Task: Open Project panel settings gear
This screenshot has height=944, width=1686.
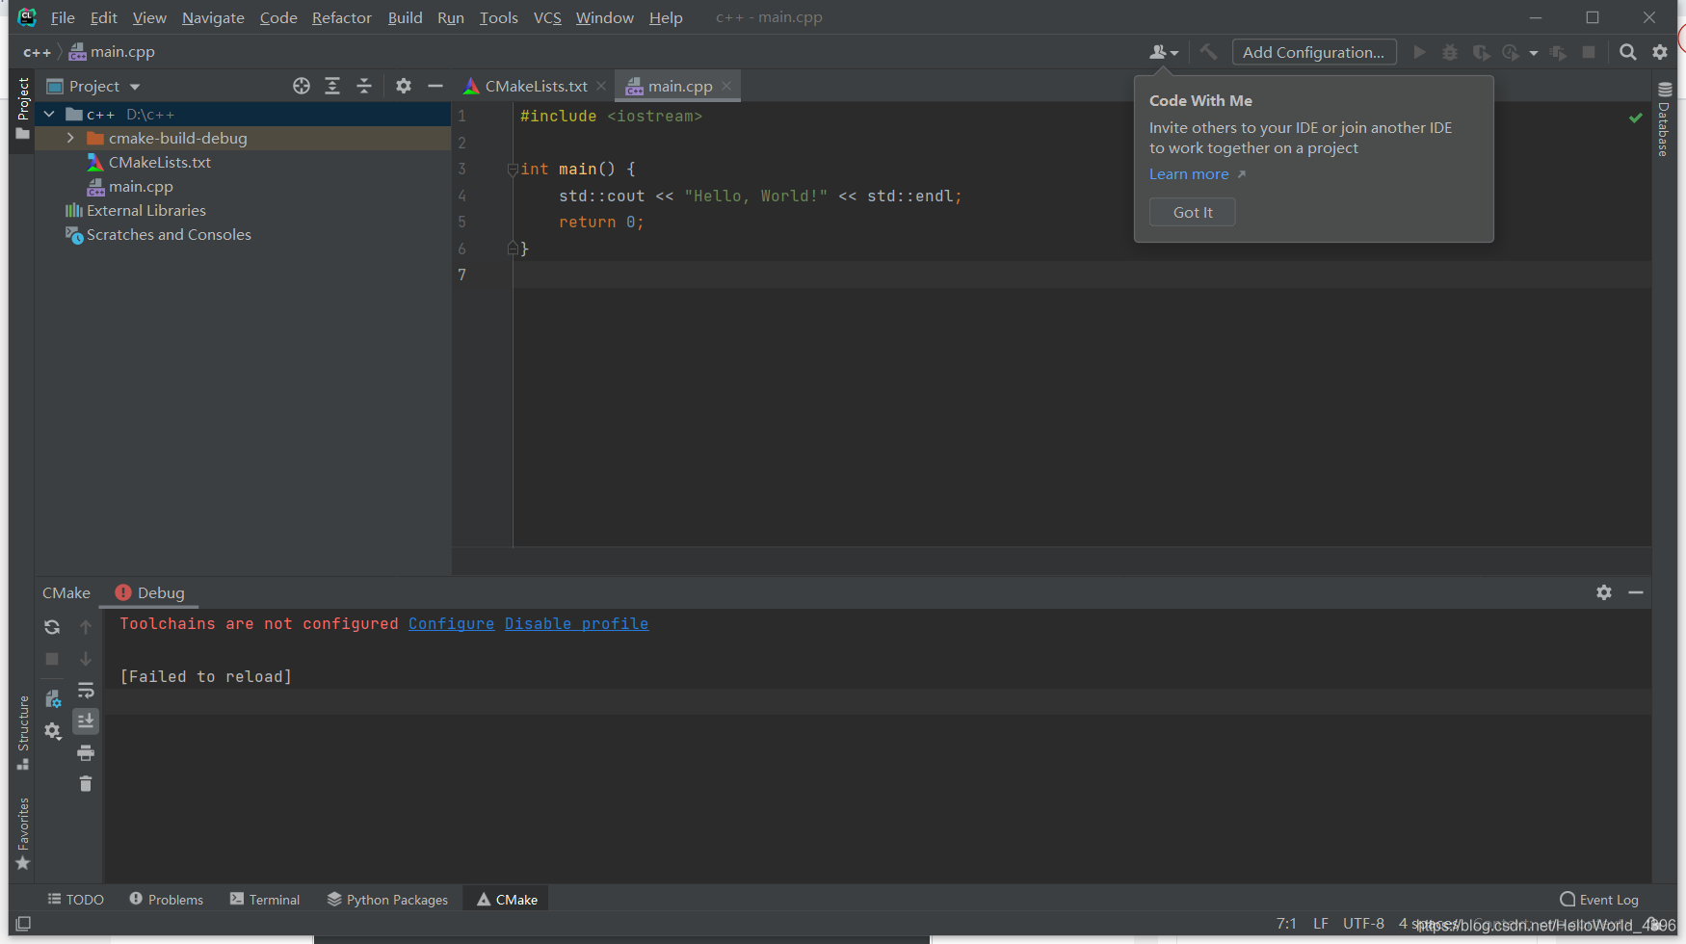Action: (x=404, y=86)
